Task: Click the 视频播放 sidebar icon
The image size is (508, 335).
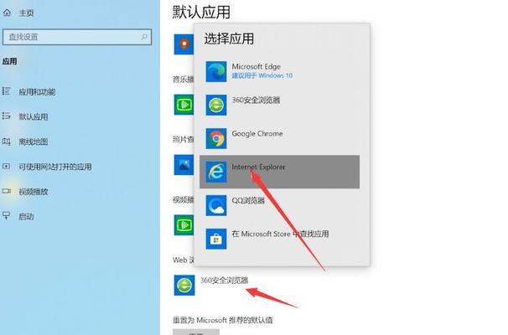Action: [x=6, y=191]
